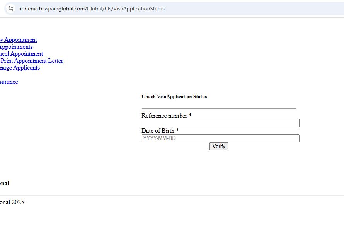Open the Insurance link
Screen dimensions: 344x225
tap(9, 82)
